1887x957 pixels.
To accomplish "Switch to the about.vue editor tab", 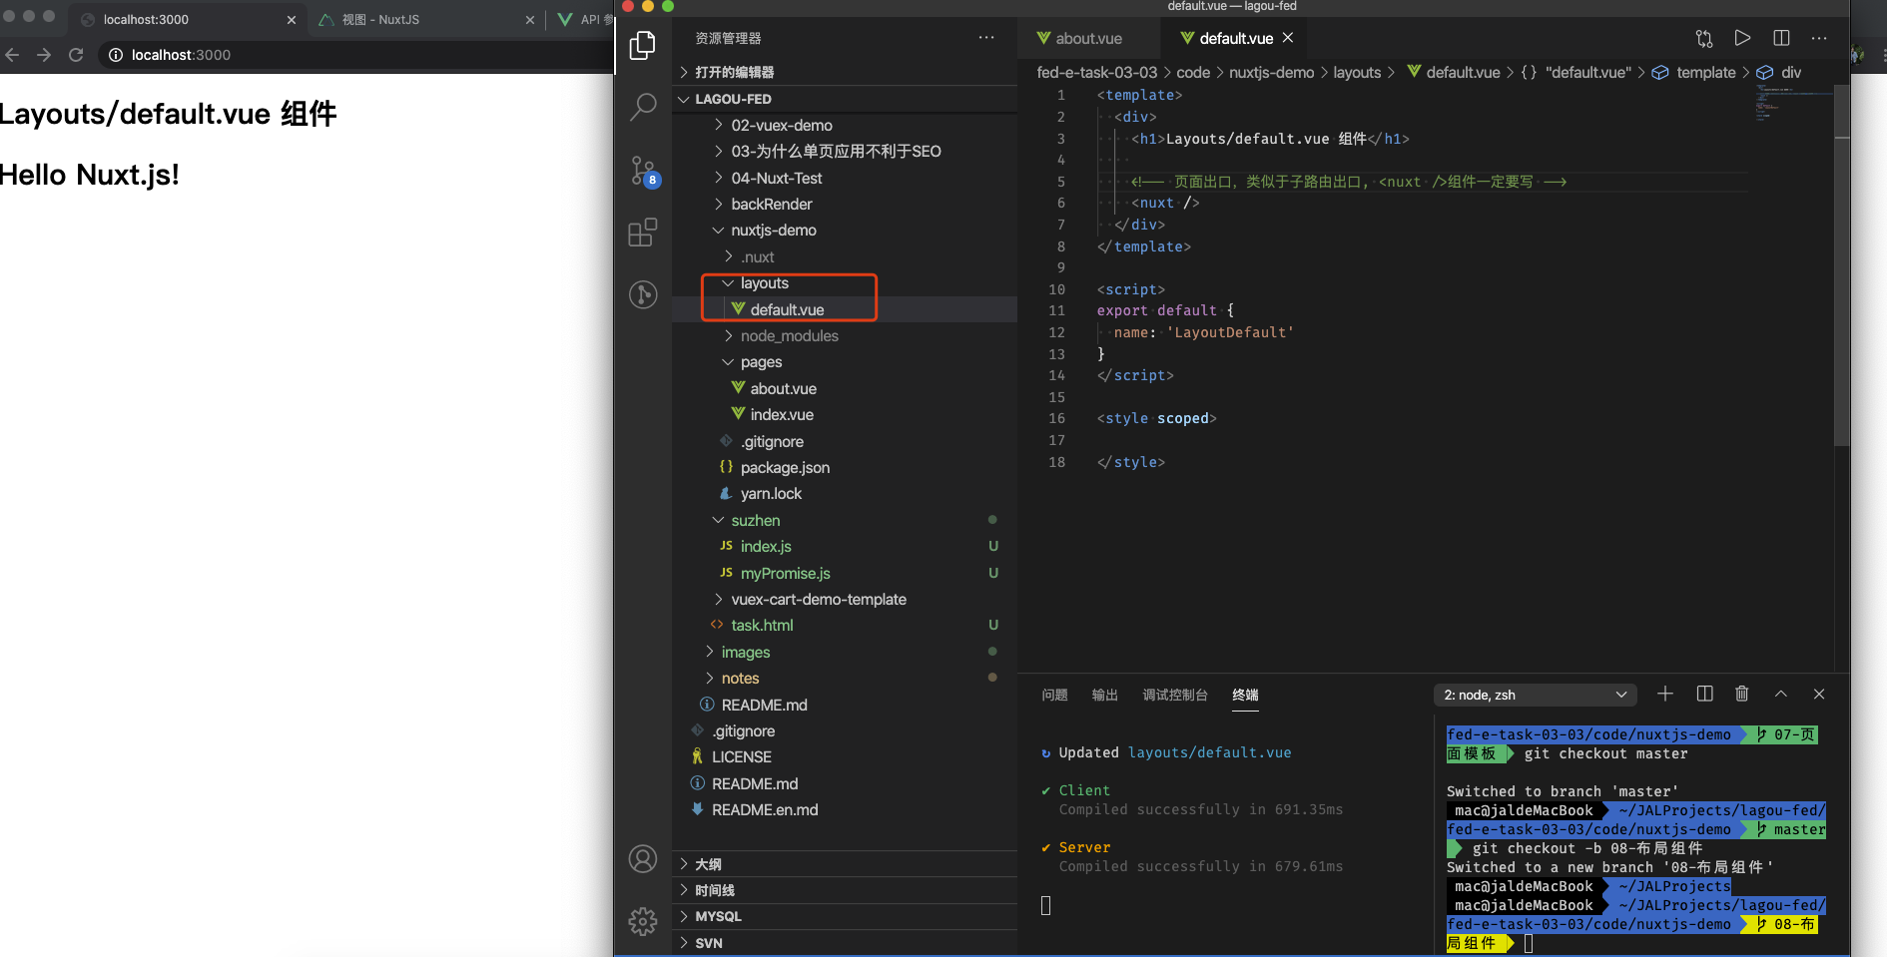I will [x=1088, y=38].
